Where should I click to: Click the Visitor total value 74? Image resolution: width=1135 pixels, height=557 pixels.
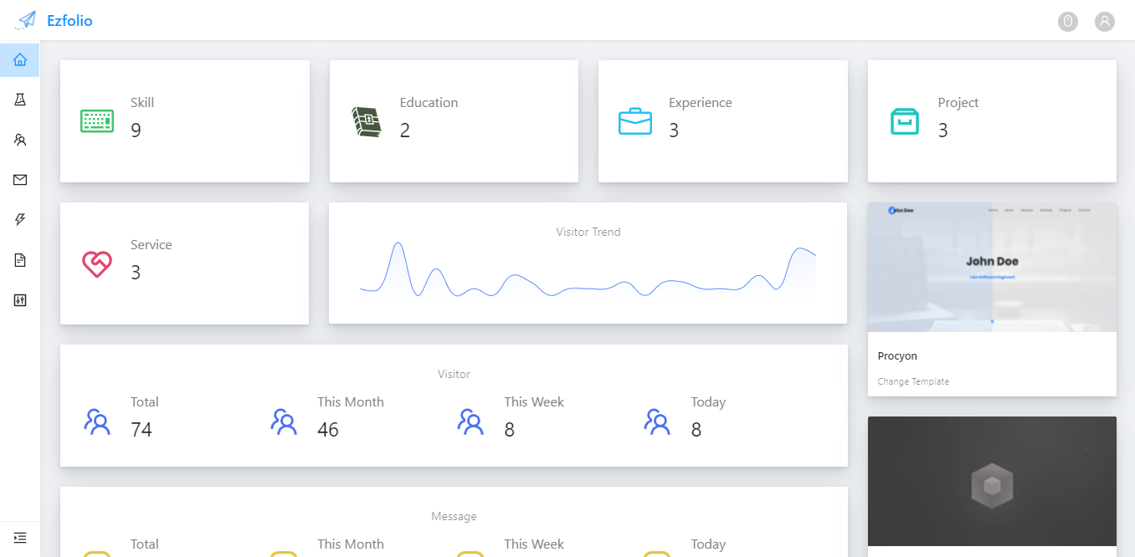[x=141, y=430]
